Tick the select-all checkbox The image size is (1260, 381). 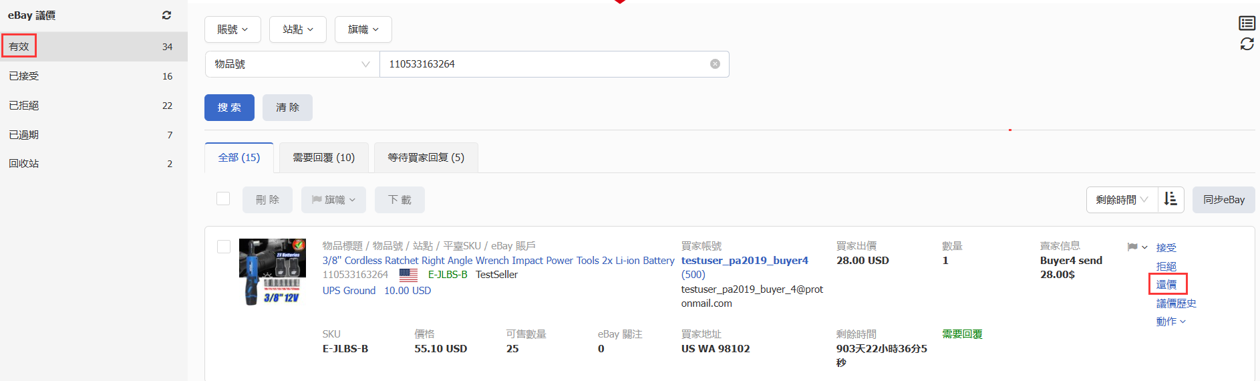223,199
